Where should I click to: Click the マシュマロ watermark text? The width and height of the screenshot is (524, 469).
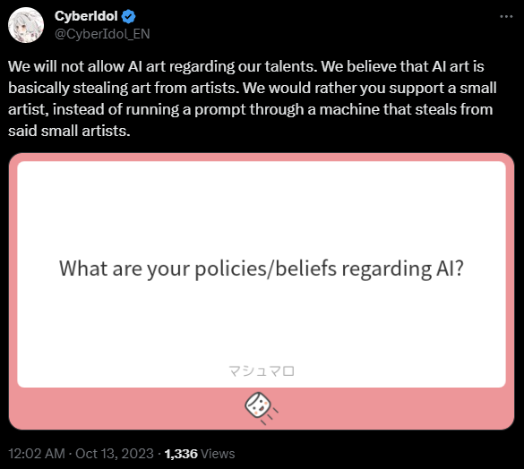(262, 371)
